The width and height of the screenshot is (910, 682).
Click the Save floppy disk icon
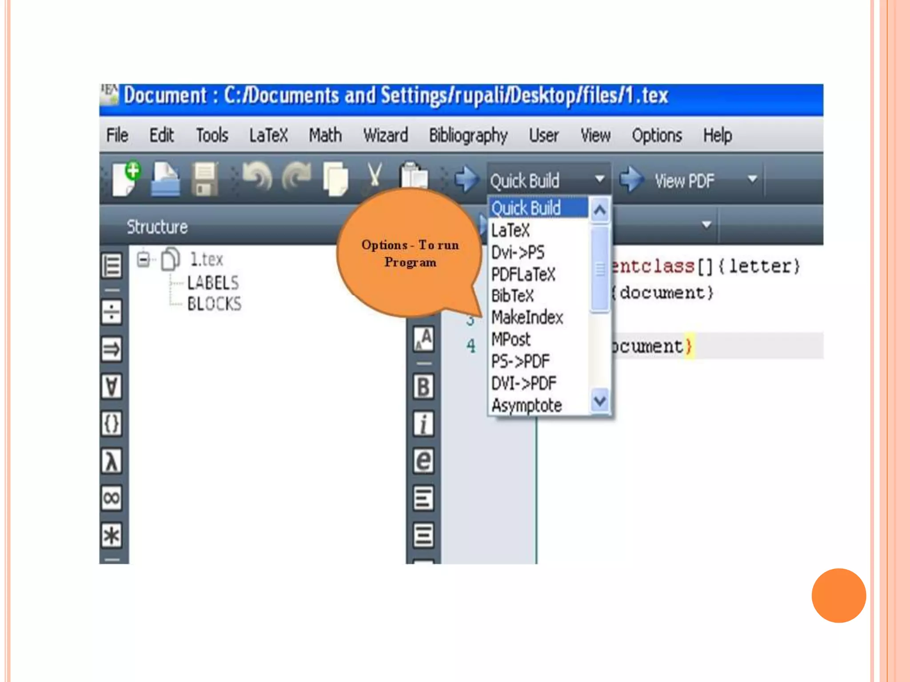point(205,179)
